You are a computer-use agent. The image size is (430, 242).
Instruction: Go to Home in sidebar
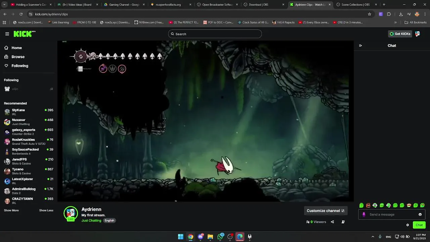point(16,48)
